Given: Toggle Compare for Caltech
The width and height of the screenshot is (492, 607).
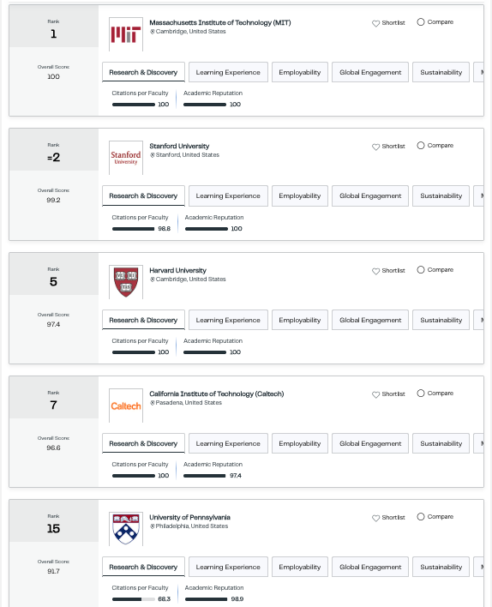Looking at the screenshot, I should pyautogui.click(x=421, y=394).
